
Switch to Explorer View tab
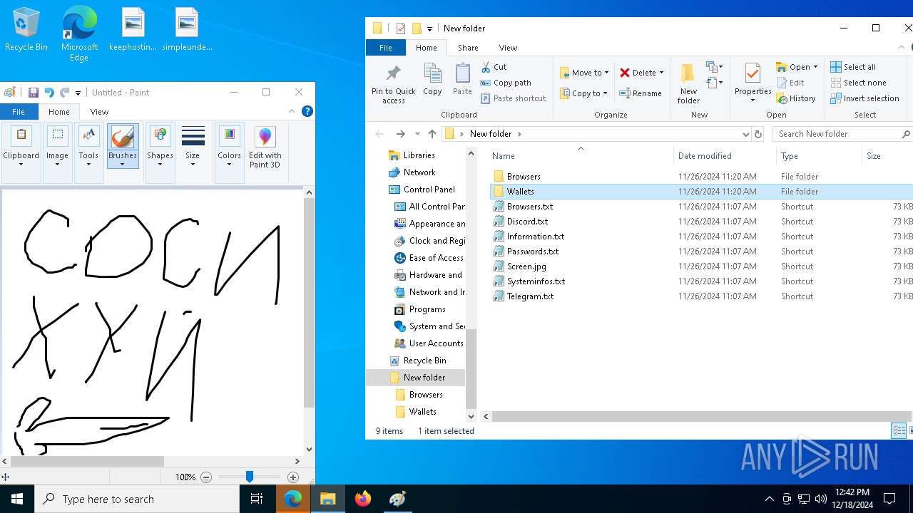508,48
